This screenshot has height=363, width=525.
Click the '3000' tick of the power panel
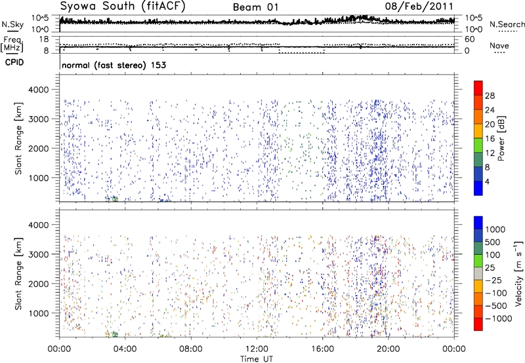point(38,119)
